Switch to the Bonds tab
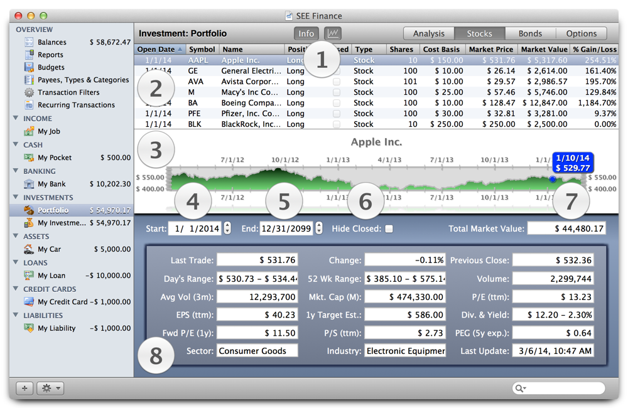 [x=530, y=33]
